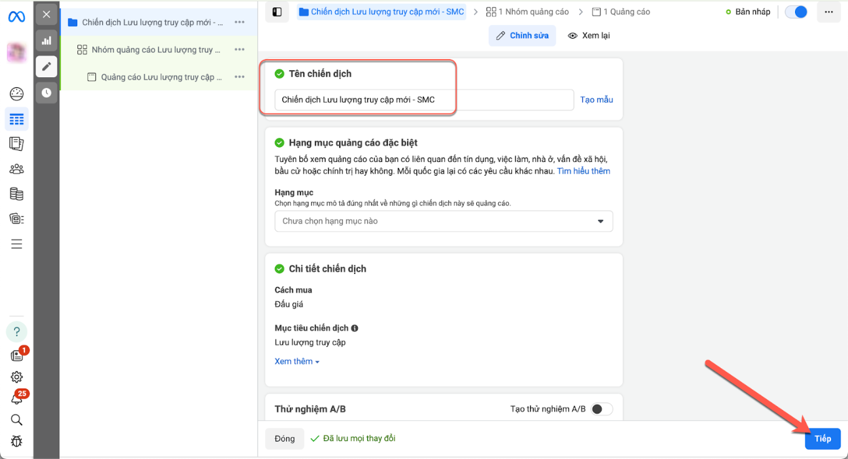Click the Tạo mẫu link
The height and width of the screenshot is (459, 848).
[596, 100]
